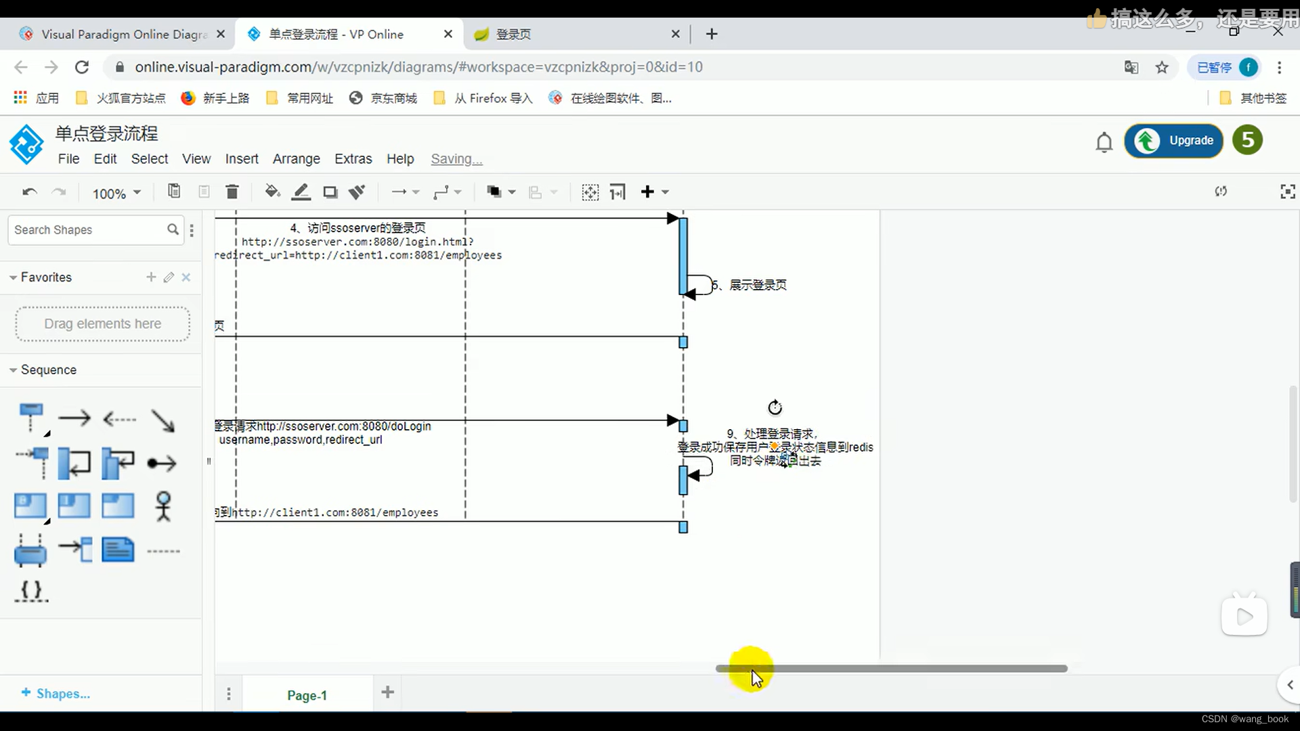Select the recursive message shape
The image size is (1300, 731).
(x=118, y=463)
